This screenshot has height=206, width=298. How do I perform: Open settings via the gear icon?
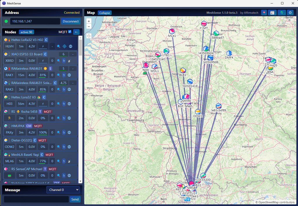click(x=290, y=12)
